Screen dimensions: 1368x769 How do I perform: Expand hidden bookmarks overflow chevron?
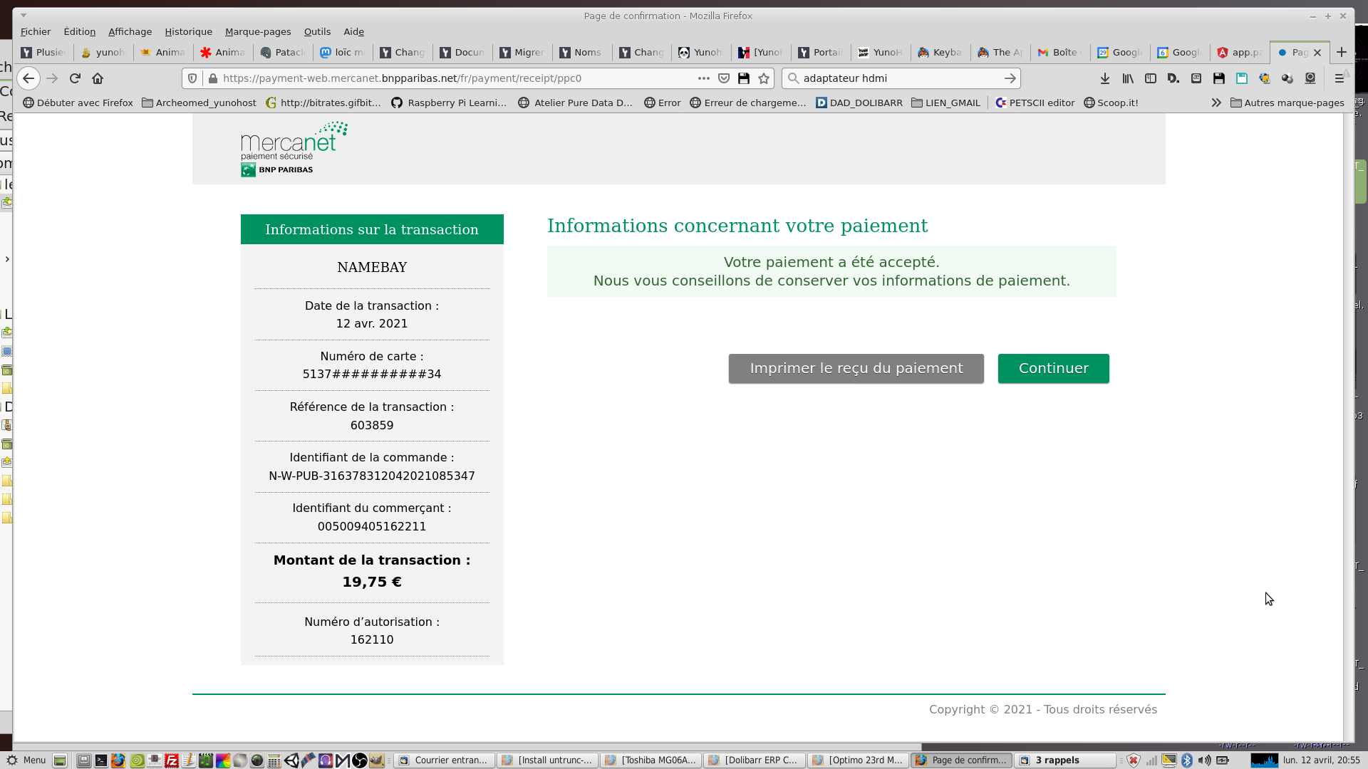[x=1216, y=103]
